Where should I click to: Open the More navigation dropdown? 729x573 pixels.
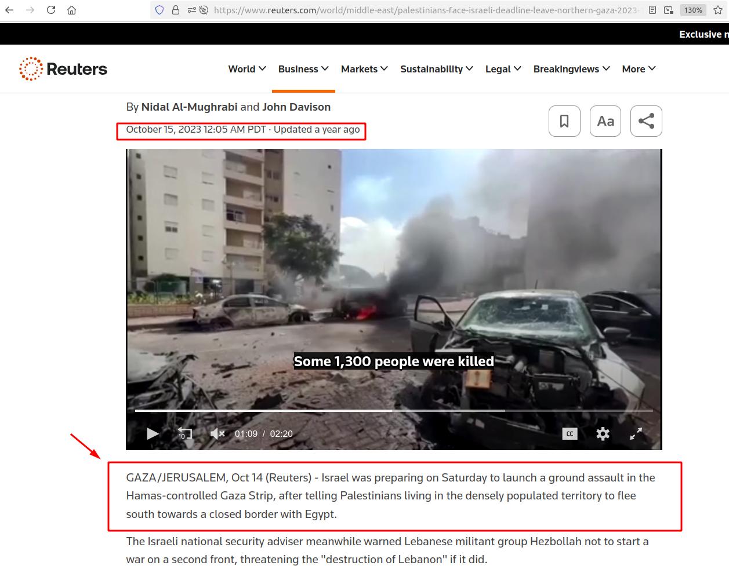(639, 69)
